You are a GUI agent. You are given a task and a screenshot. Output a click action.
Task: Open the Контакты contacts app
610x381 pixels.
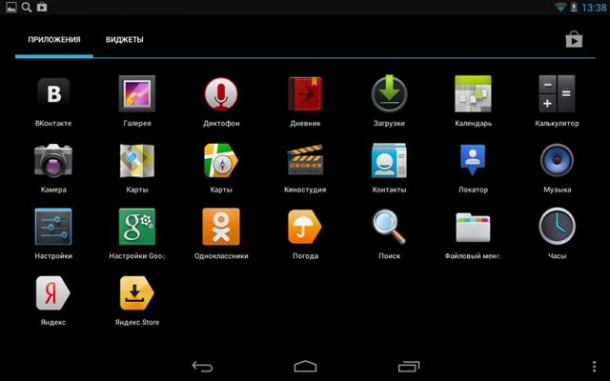coord(389,161)
